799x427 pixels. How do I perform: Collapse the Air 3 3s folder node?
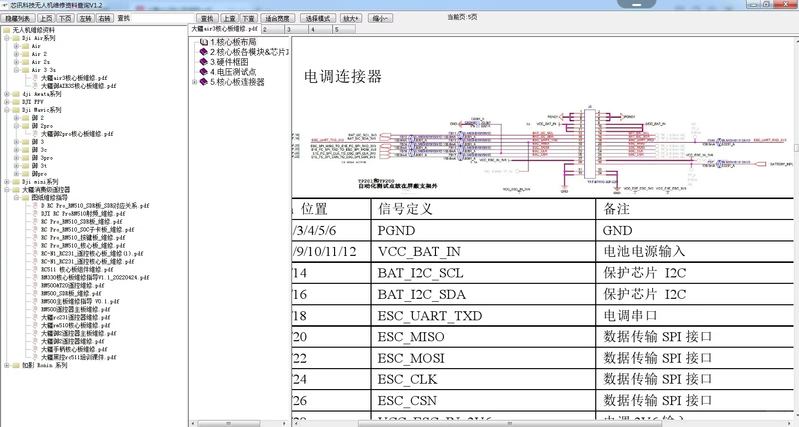coord(16,70)
